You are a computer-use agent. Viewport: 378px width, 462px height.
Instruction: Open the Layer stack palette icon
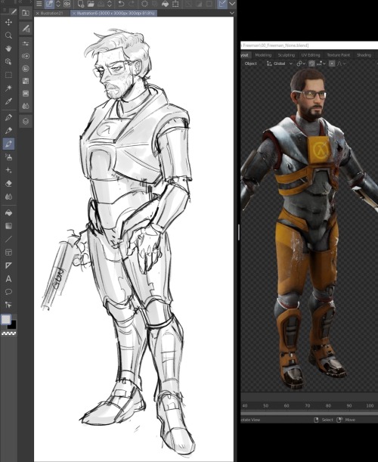26,121
